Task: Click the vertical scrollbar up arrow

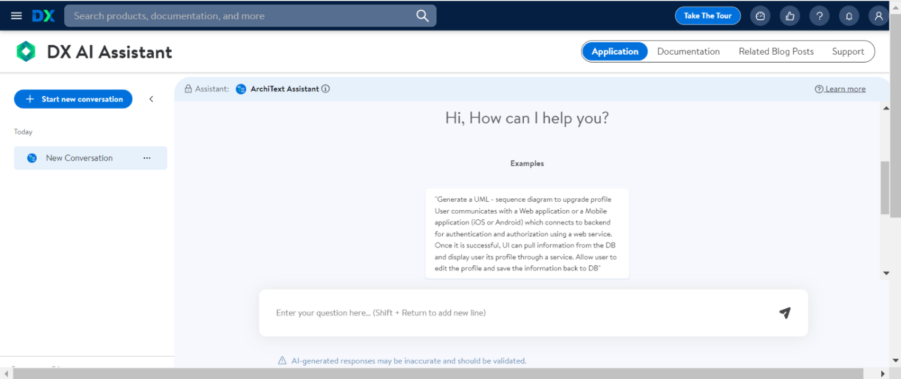Action: [x=885, y=108]
